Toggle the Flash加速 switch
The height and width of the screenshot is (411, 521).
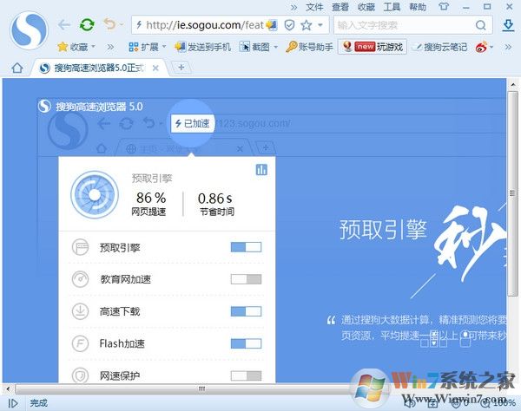pyautogui.click(x=246, y=343)
